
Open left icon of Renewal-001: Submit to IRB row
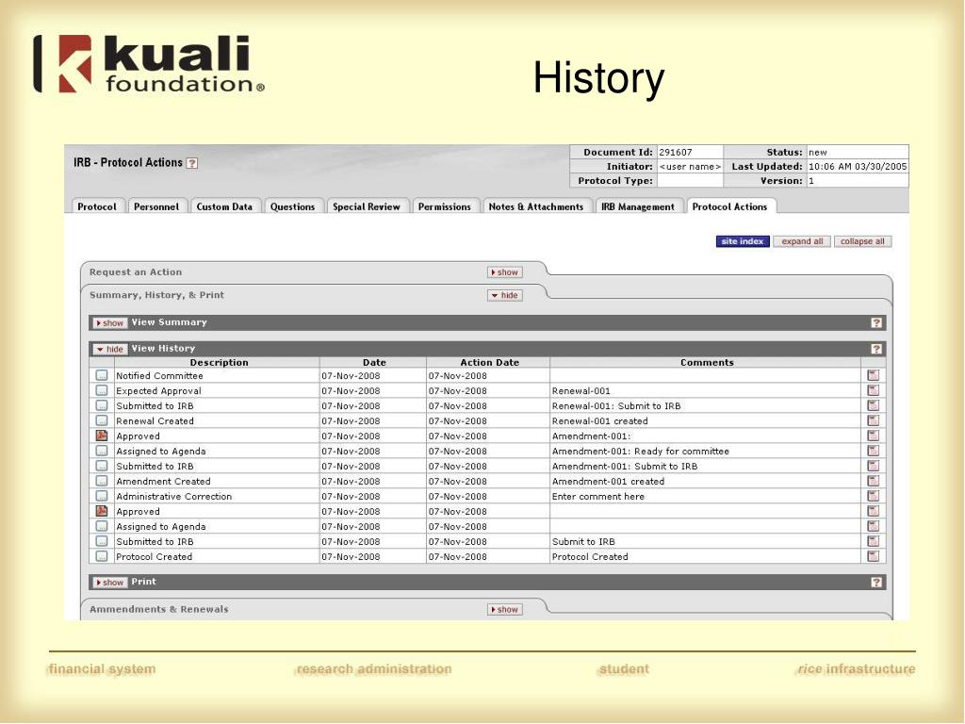coord(102,405)
